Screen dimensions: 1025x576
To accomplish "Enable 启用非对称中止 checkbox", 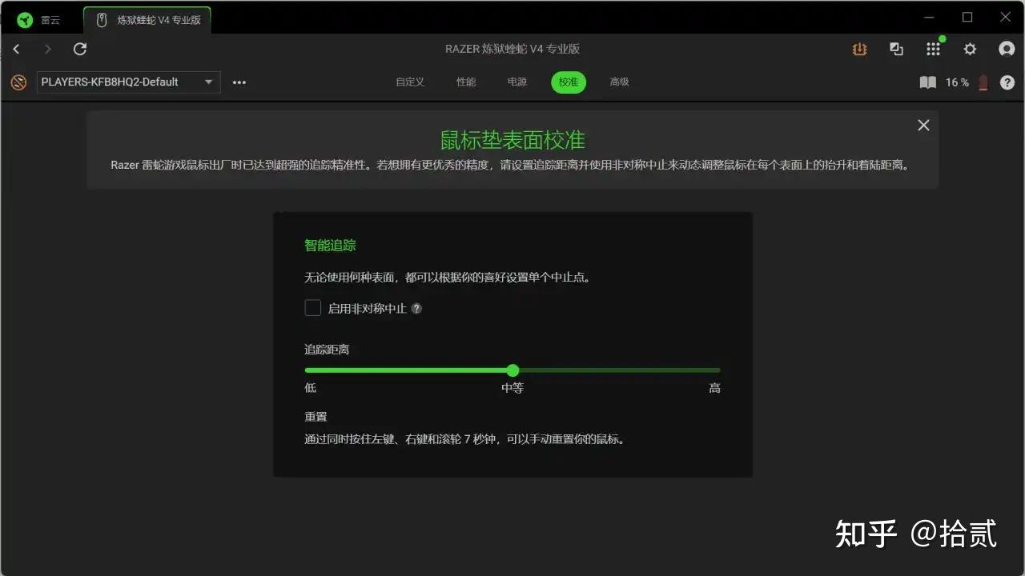I will 312,308.
